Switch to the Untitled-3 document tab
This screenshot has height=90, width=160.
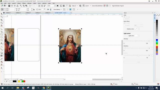[x=28, y=13]
